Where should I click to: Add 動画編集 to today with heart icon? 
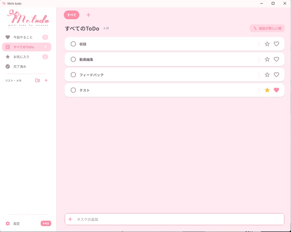pos(276,59)
